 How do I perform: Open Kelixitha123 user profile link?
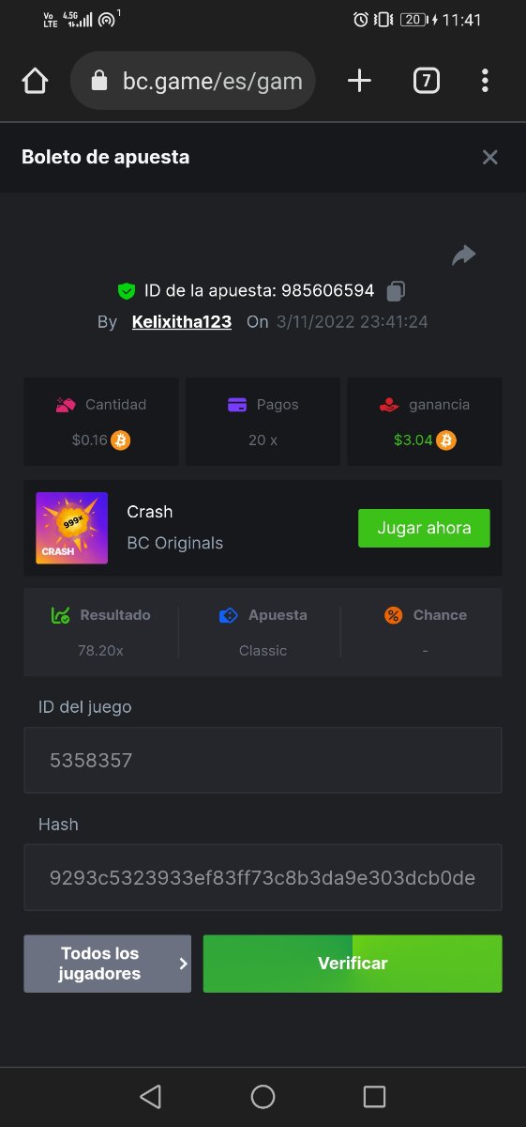tap(182, 321)
